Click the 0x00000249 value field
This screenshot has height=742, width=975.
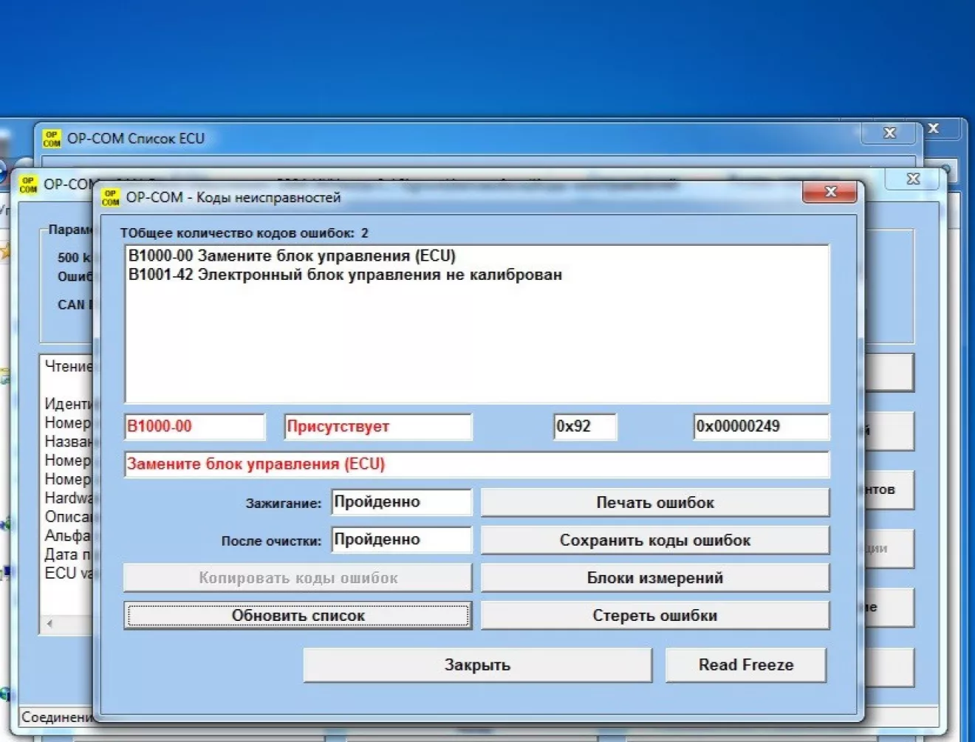coord(761,427)
